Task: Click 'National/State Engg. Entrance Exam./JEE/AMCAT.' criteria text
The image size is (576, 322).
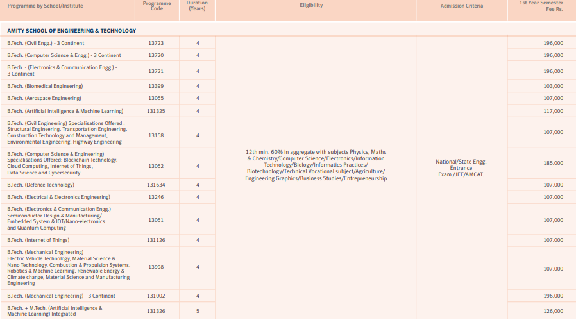Action: 461,168
